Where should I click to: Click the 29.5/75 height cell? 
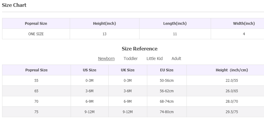232,112
